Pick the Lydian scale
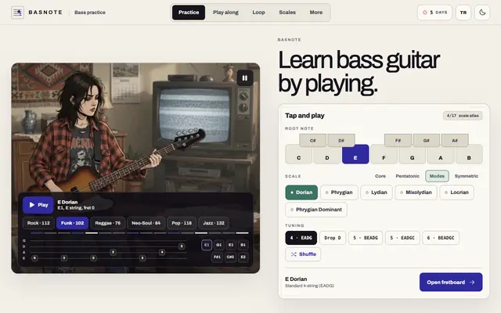The image size is (501, 313). tap(377, 192)
